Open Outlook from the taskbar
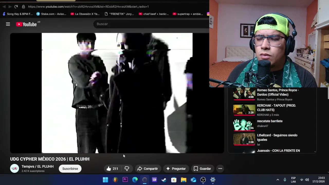Viewport: 329px width, 185px height. click(x=193, y=180)
